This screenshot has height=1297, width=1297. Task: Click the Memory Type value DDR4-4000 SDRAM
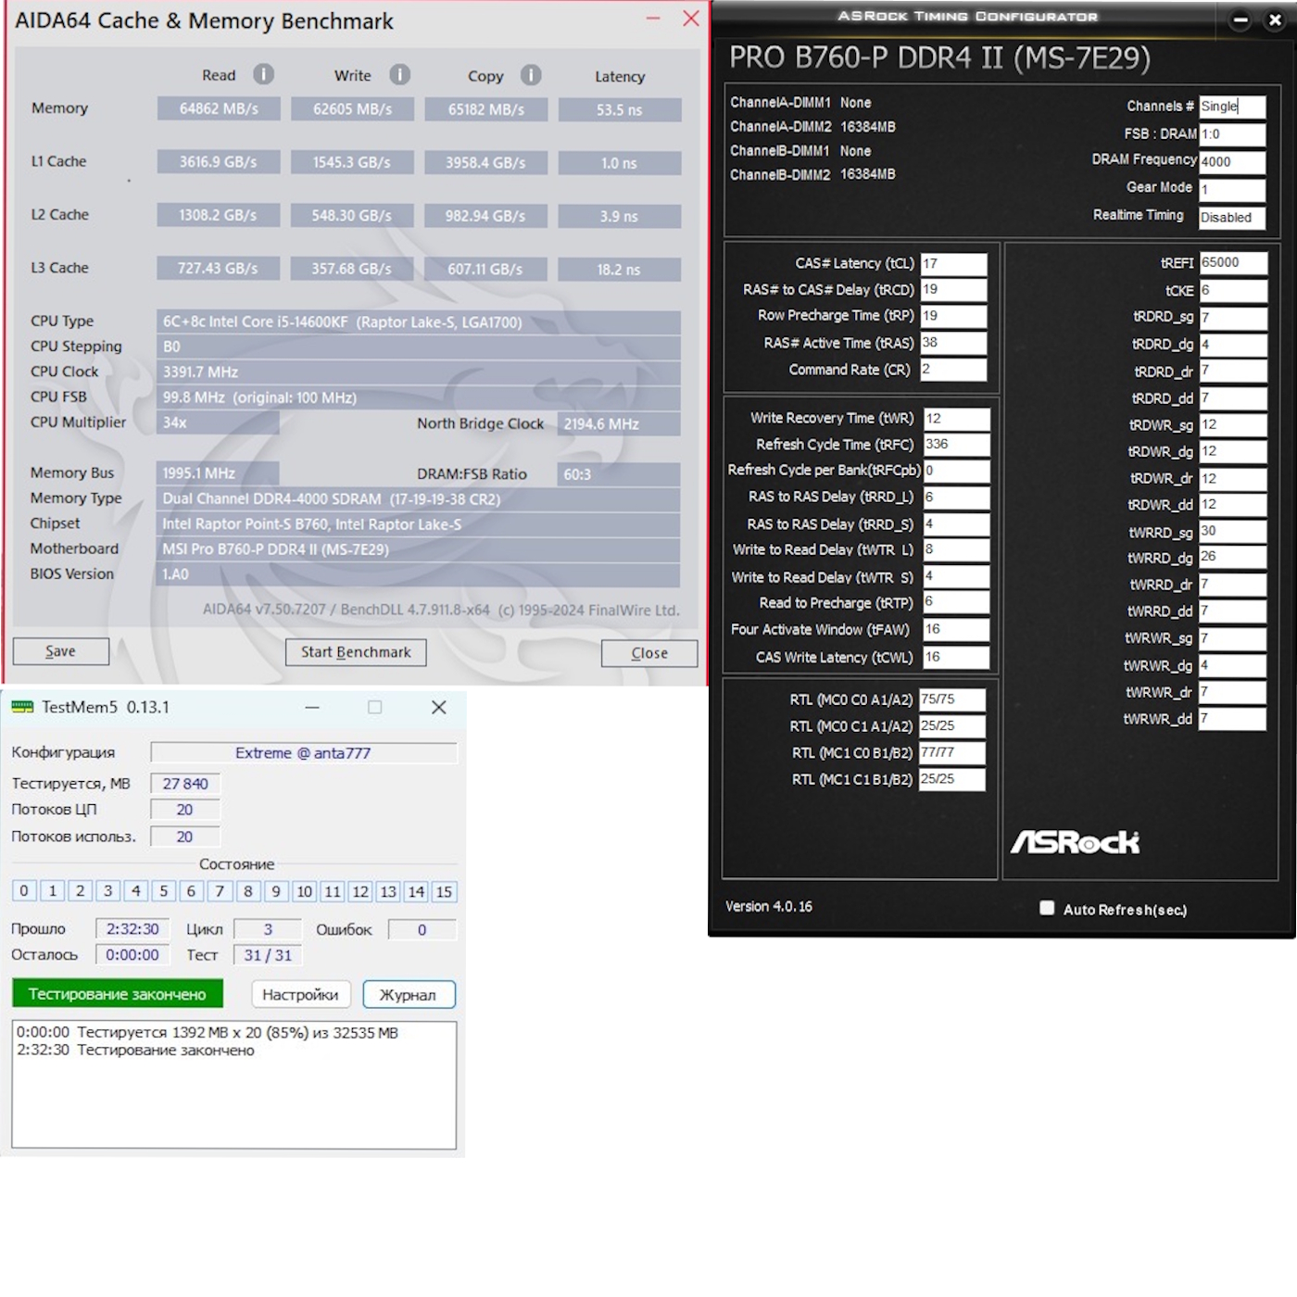pyautogui.click(x=419, y=499)
